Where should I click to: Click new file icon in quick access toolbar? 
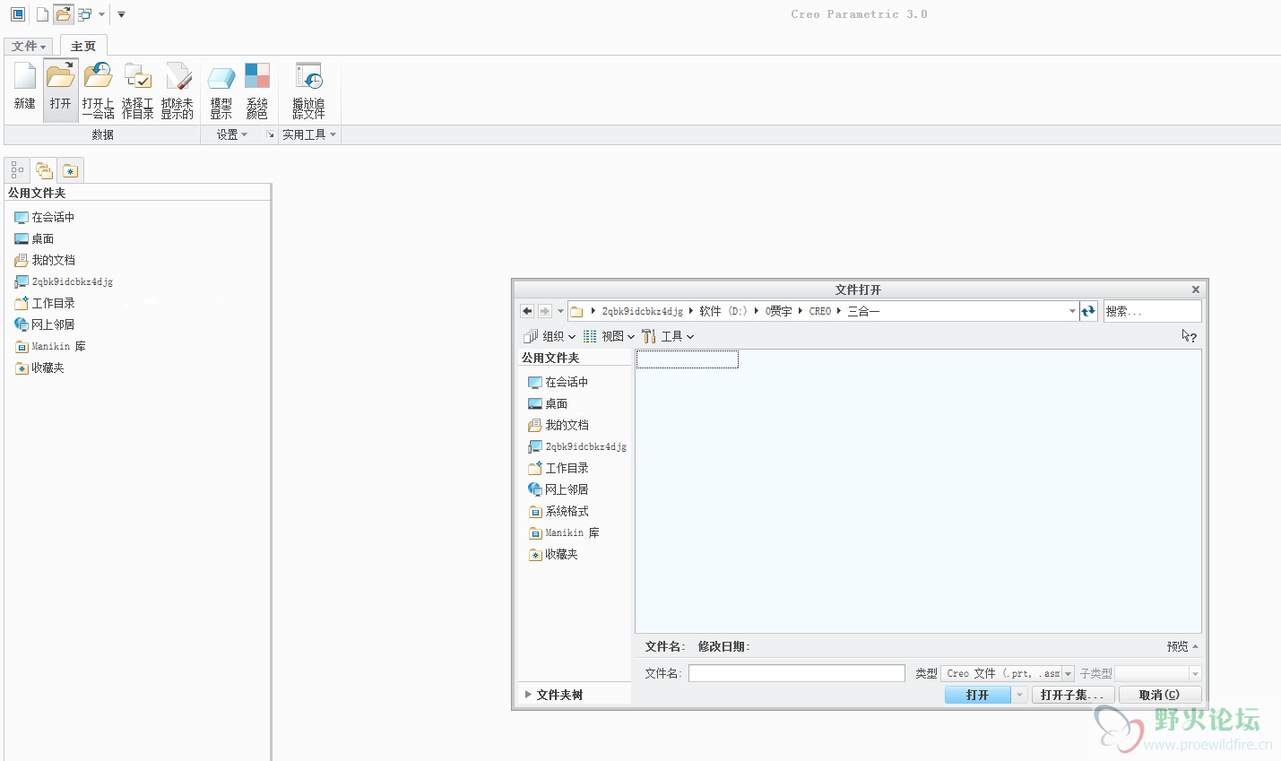click(x=42, y=14)
